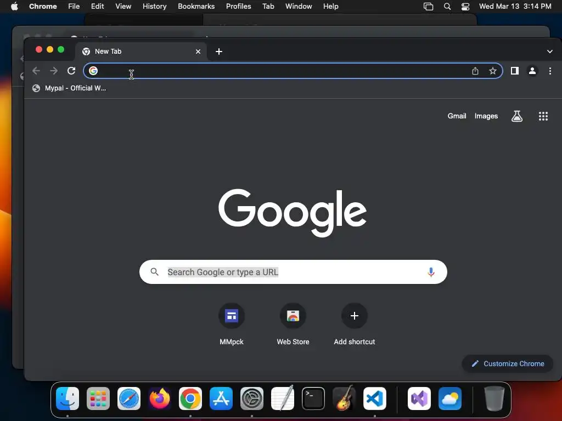Open System Settings from the Dock
Screen dimensions: 562x421
coord(251,399)
